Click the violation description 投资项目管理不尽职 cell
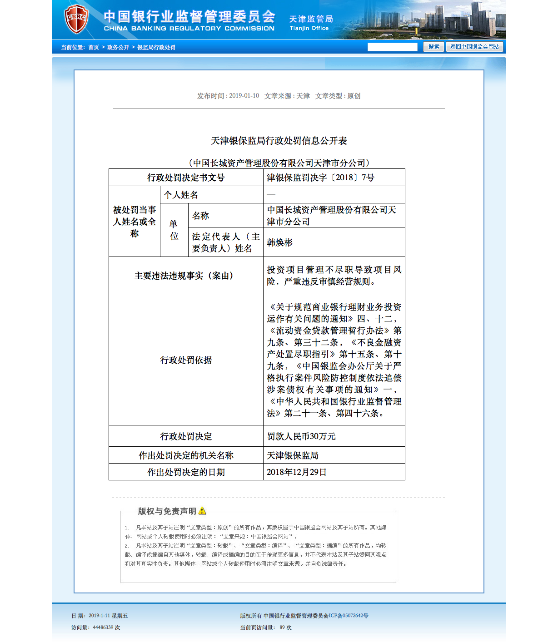558x642 pixels. [x=334, y=276]
